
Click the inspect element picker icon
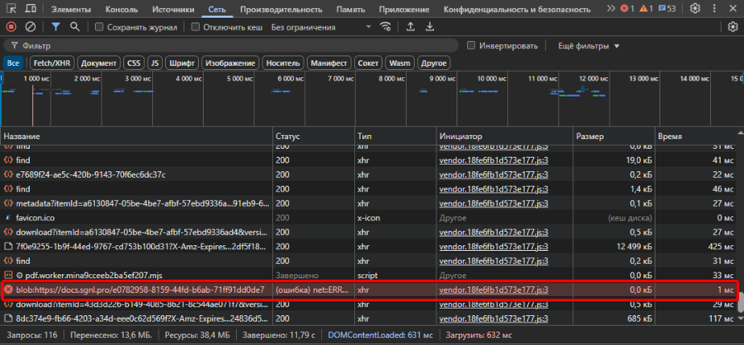(10, 9)
